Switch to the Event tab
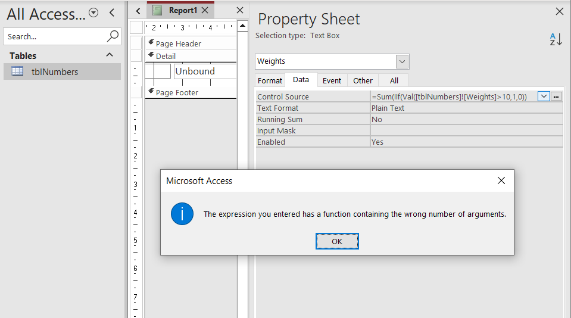571x318 pixels. pyautogui.click(x=332, y=80)
